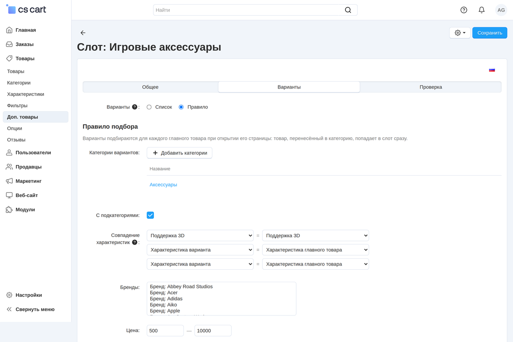
Task: Click the user icon beside Пользователи
Action: coord(9,153)
